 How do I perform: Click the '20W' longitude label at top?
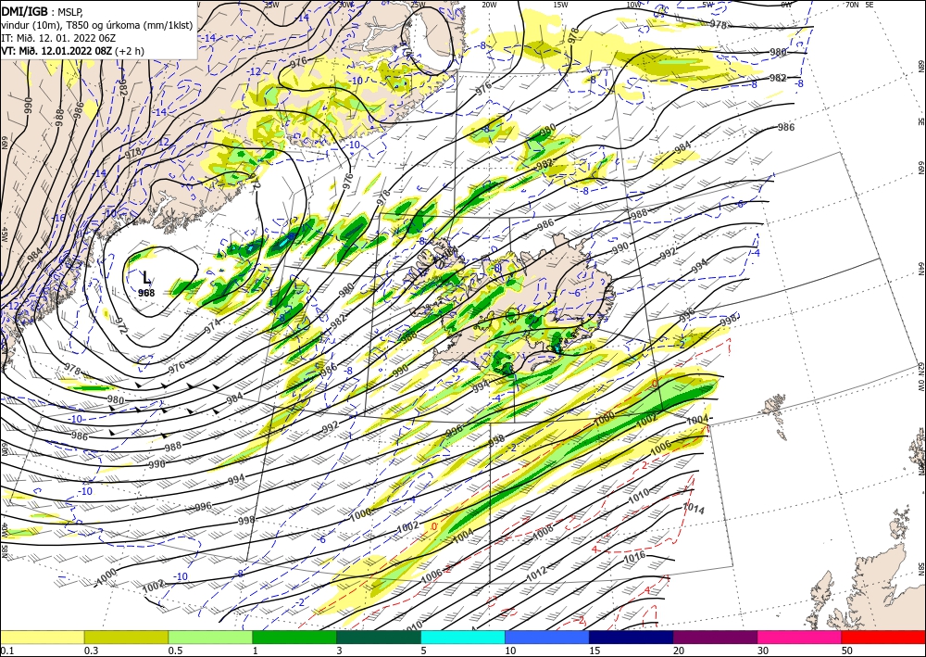489,5
